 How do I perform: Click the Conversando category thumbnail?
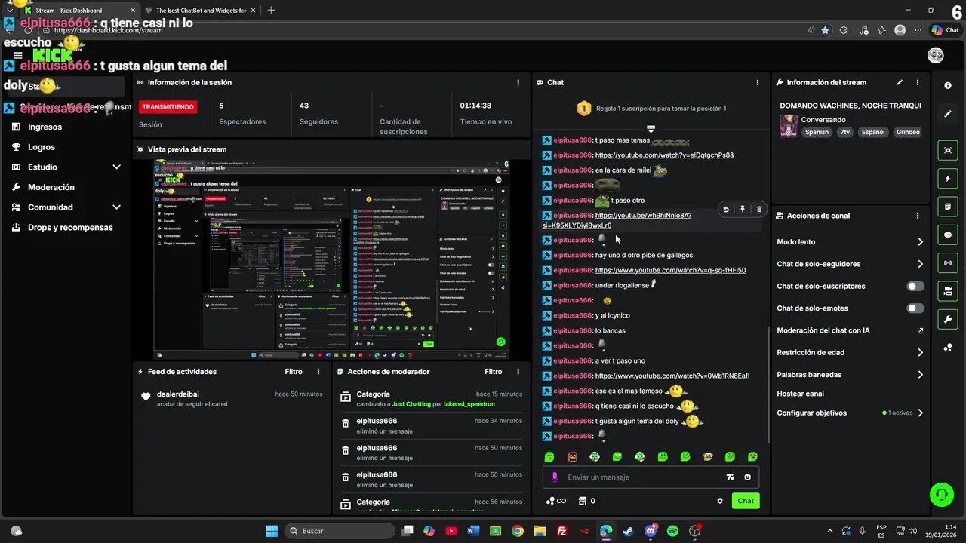pyautogui.click(x=789, y=126)
